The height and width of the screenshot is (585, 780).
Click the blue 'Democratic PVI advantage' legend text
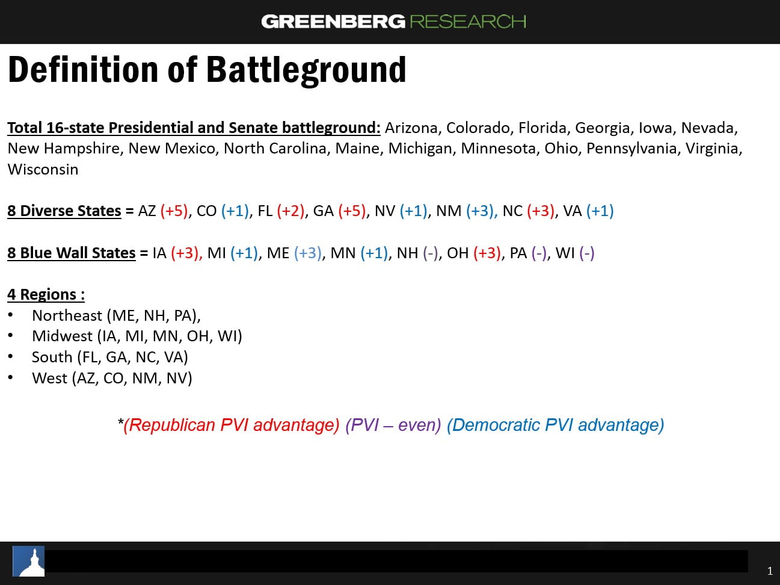pos(555,425)
